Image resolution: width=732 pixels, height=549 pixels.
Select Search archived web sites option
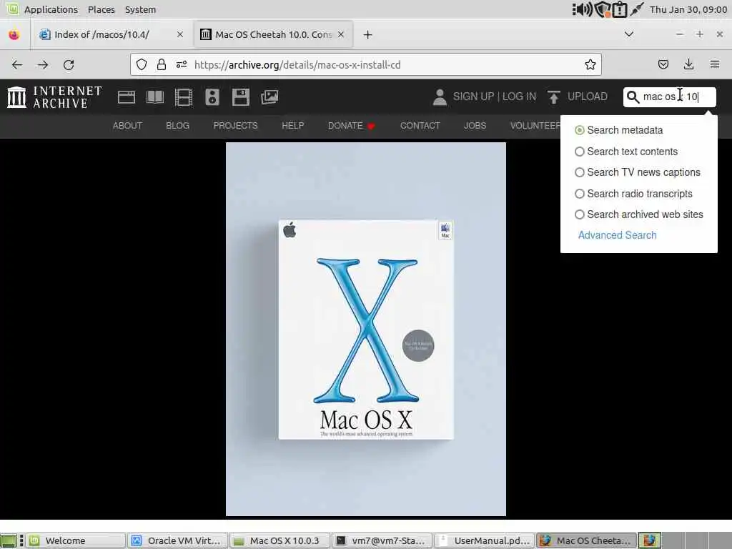point(579,214)
